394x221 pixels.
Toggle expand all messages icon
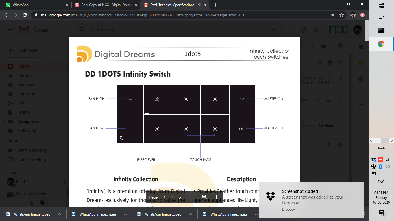(x=319, y=62)
